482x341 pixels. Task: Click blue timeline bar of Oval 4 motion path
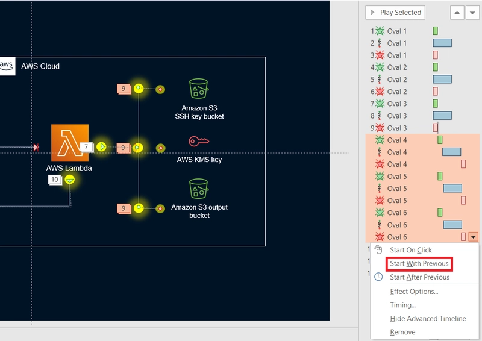pos(451,152)
